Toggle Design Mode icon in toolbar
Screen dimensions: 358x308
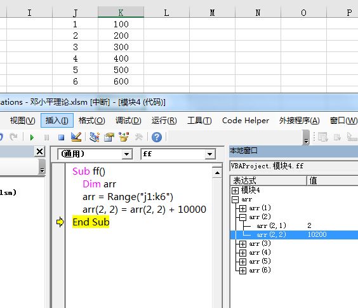click(76, 137)
